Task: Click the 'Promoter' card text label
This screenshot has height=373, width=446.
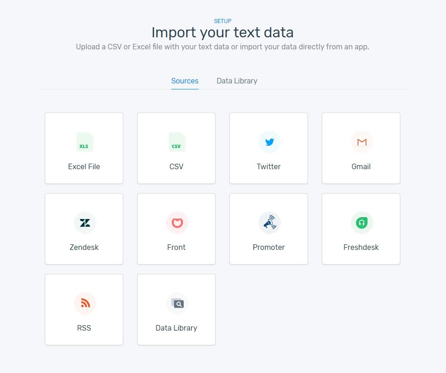Action: click(269, 247)
